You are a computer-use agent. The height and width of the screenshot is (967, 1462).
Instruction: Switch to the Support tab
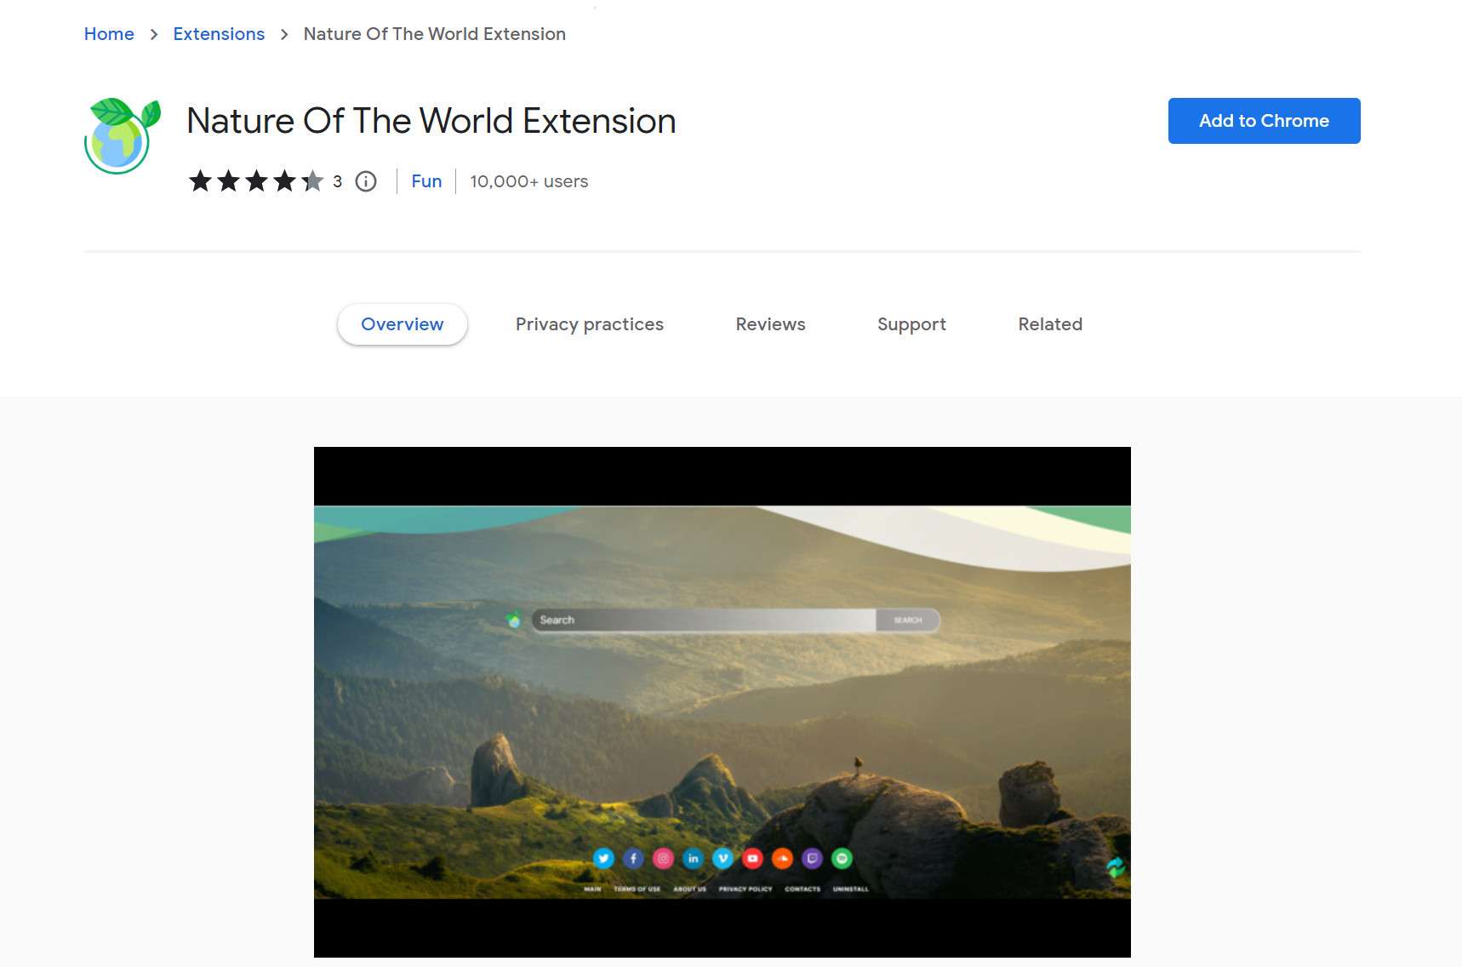coord(911,324)
